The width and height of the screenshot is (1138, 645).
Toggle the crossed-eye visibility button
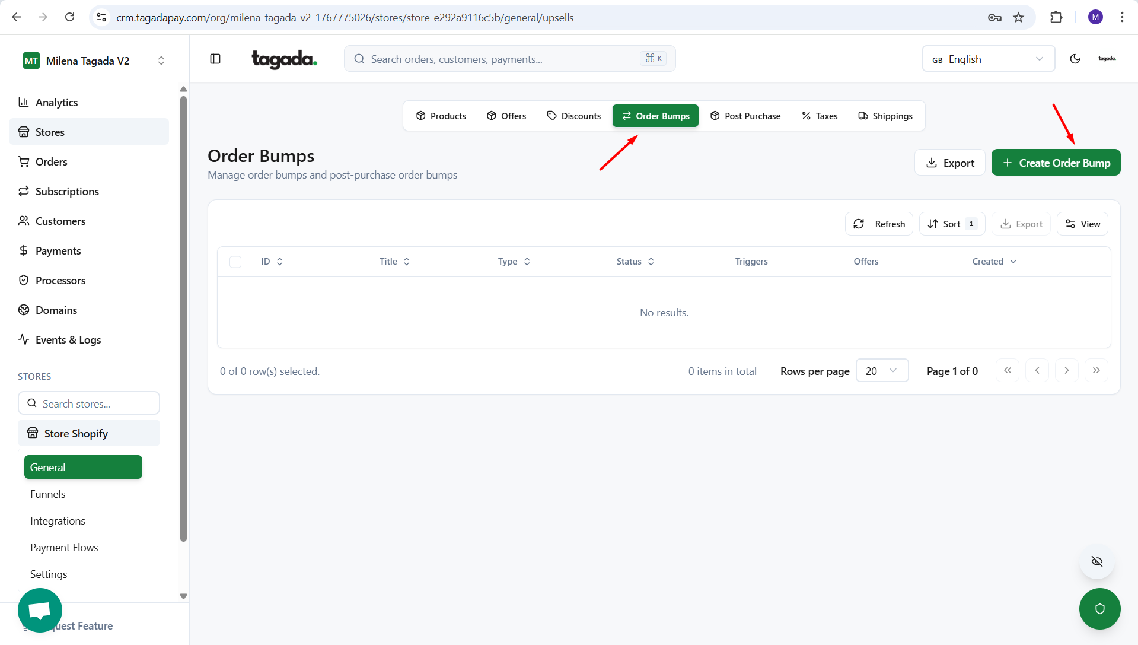1096,561
